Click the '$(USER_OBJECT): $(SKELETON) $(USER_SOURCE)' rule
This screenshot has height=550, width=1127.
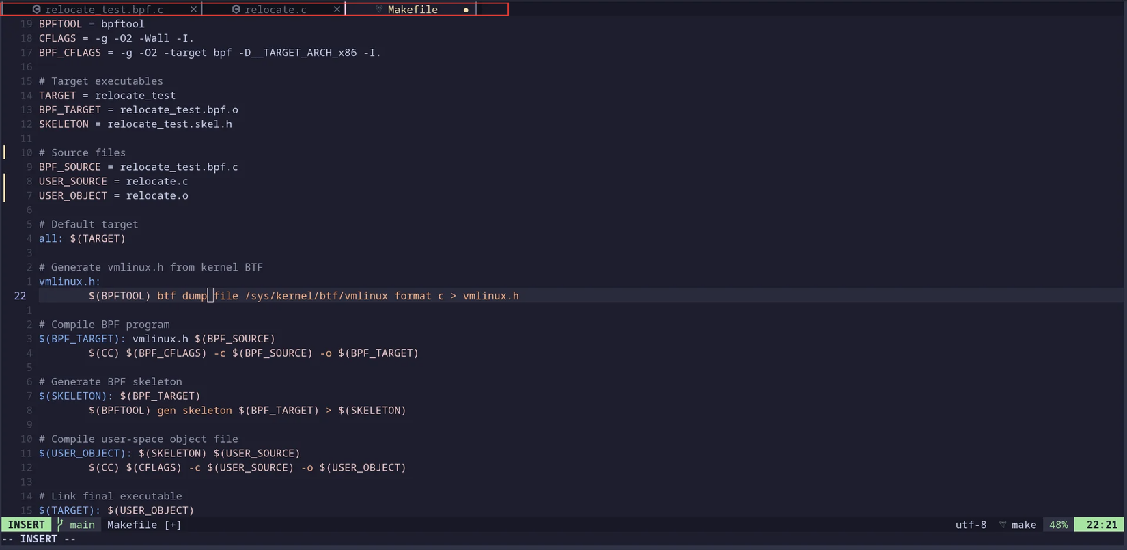169,454
